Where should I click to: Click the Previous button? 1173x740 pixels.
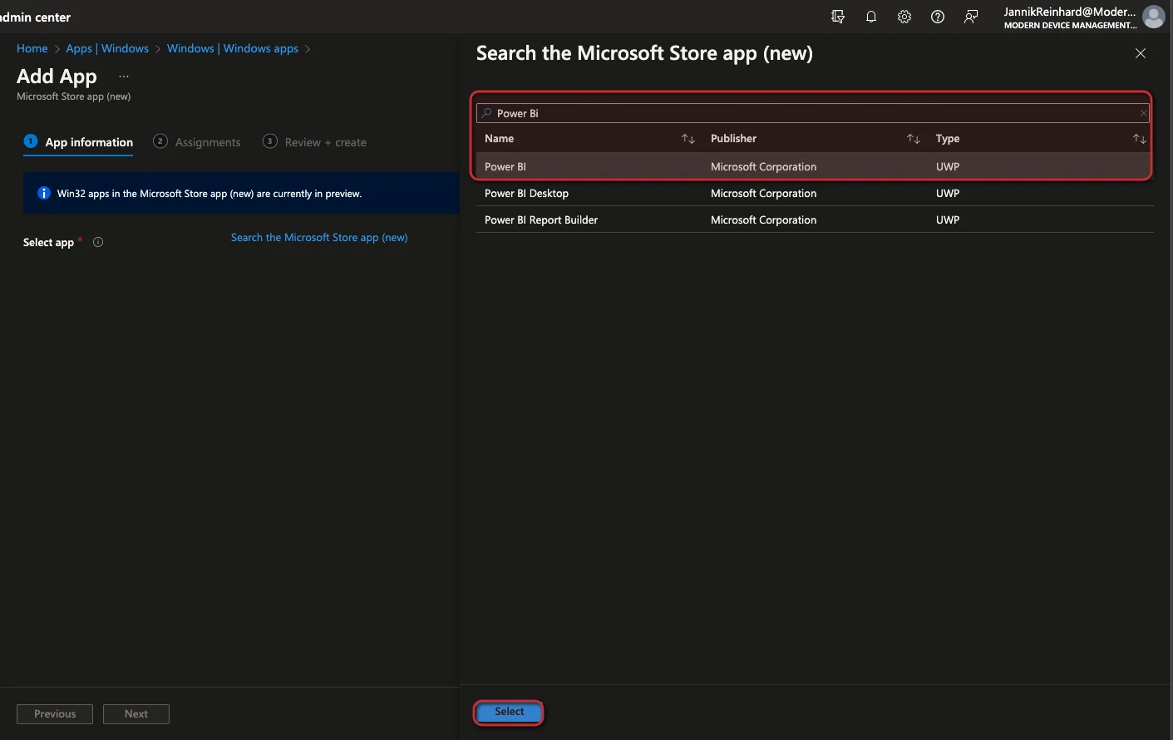tap(55, 714)
